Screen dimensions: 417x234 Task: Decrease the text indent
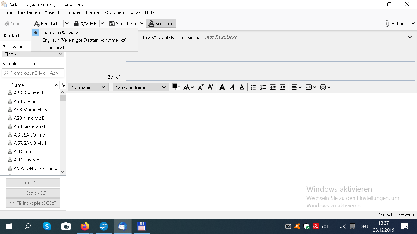[x=273, y=87]
